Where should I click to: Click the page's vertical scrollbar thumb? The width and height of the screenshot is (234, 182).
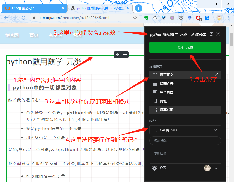pos(232,40)
